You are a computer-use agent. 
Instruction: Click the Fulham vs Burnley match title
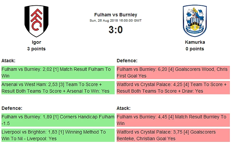tap(115, 15)
